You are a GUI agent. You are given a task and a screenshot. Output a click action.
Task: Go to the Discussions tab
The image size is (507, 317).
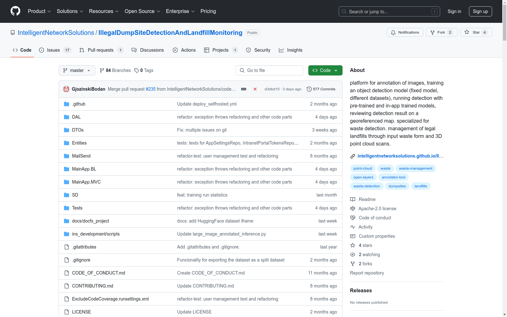point(148,50)
